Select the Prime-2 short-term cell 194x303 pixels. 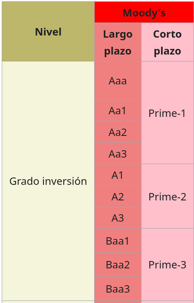[x=168, y=196]
